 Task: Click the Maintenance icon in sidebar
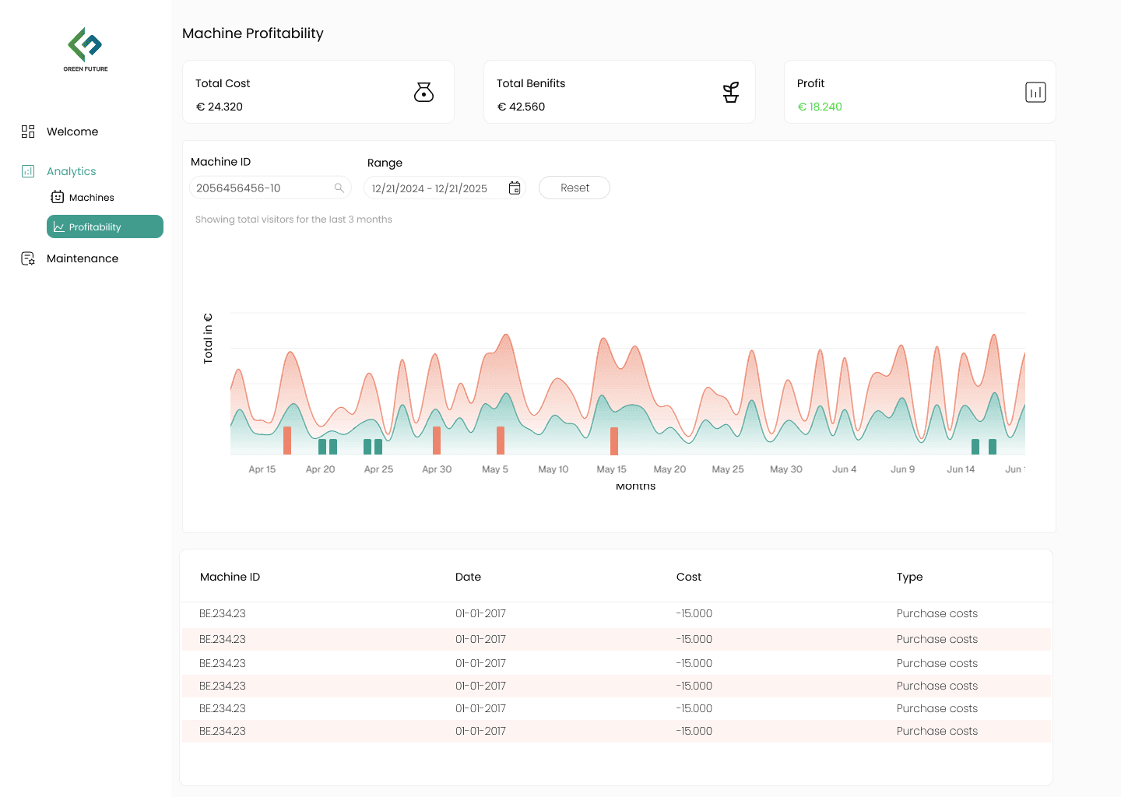(28, 258)
